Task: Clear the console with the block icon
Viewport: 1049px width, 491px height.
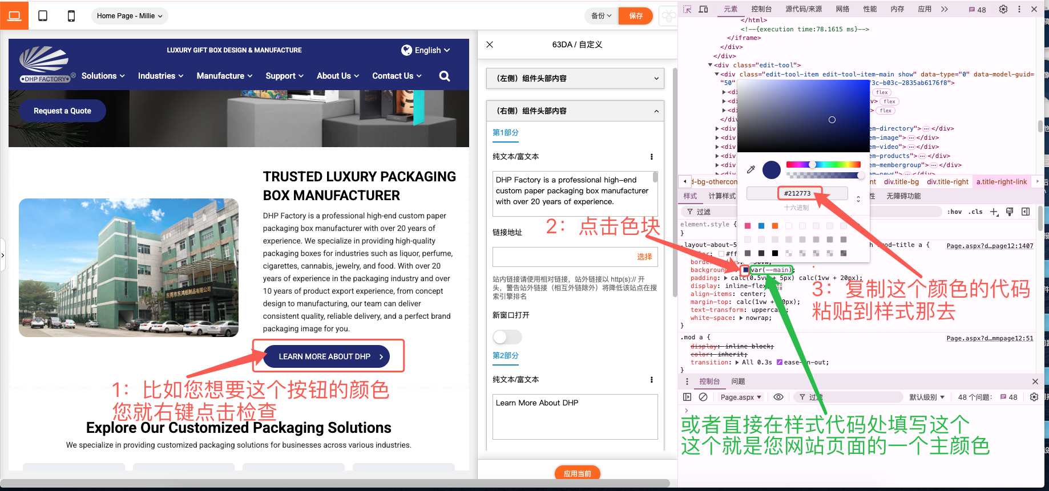Action: 703,397
